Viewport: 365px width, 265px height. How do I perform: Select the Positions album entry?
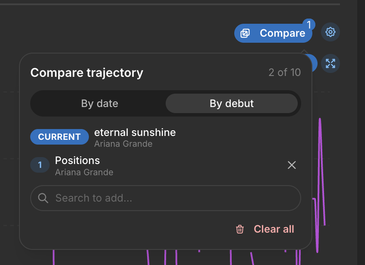(x=77, y=161)
